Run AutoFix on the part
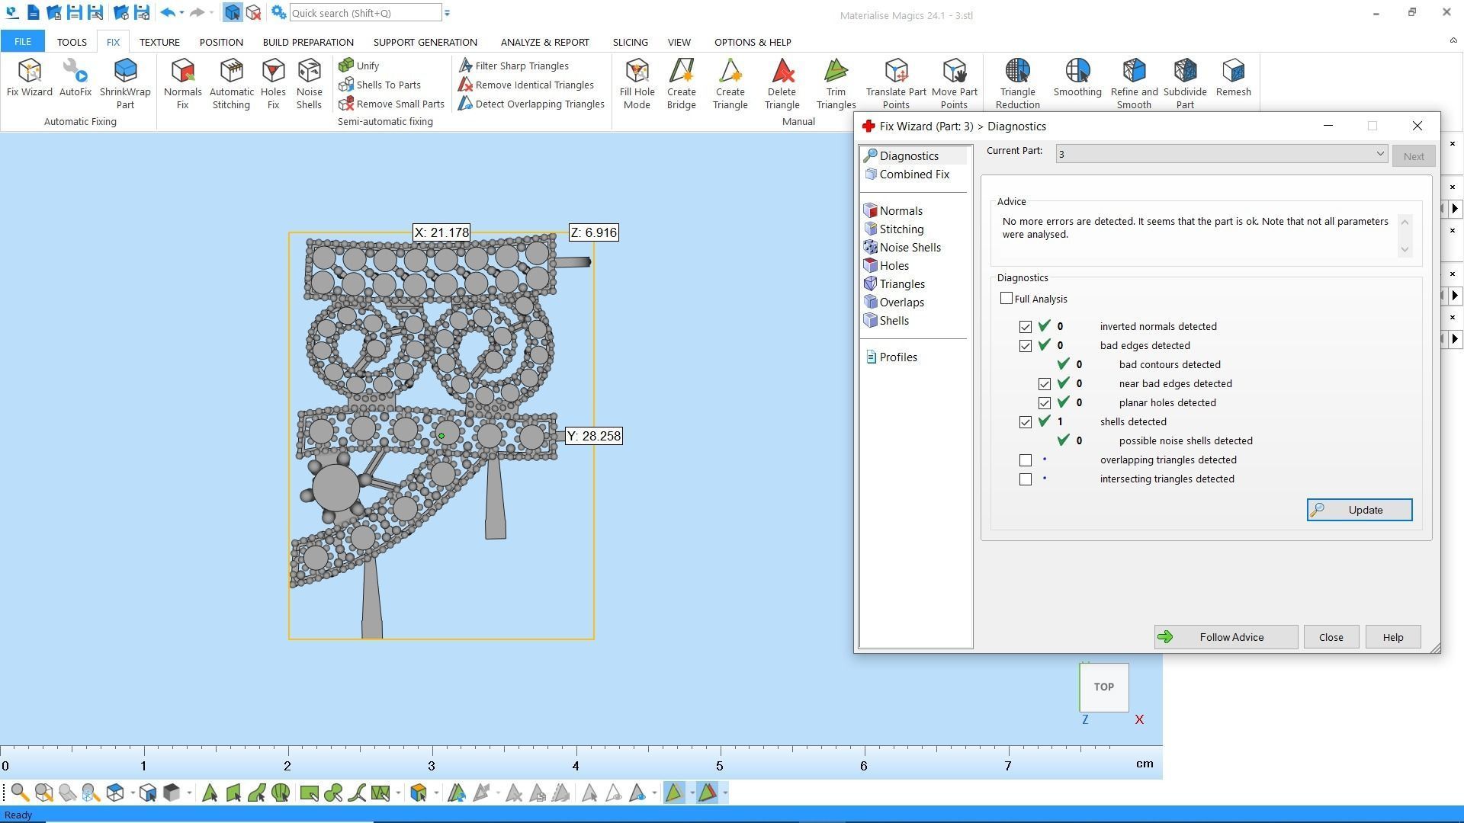Screen dimensions: 1464x823 click(x=75, y=78)
